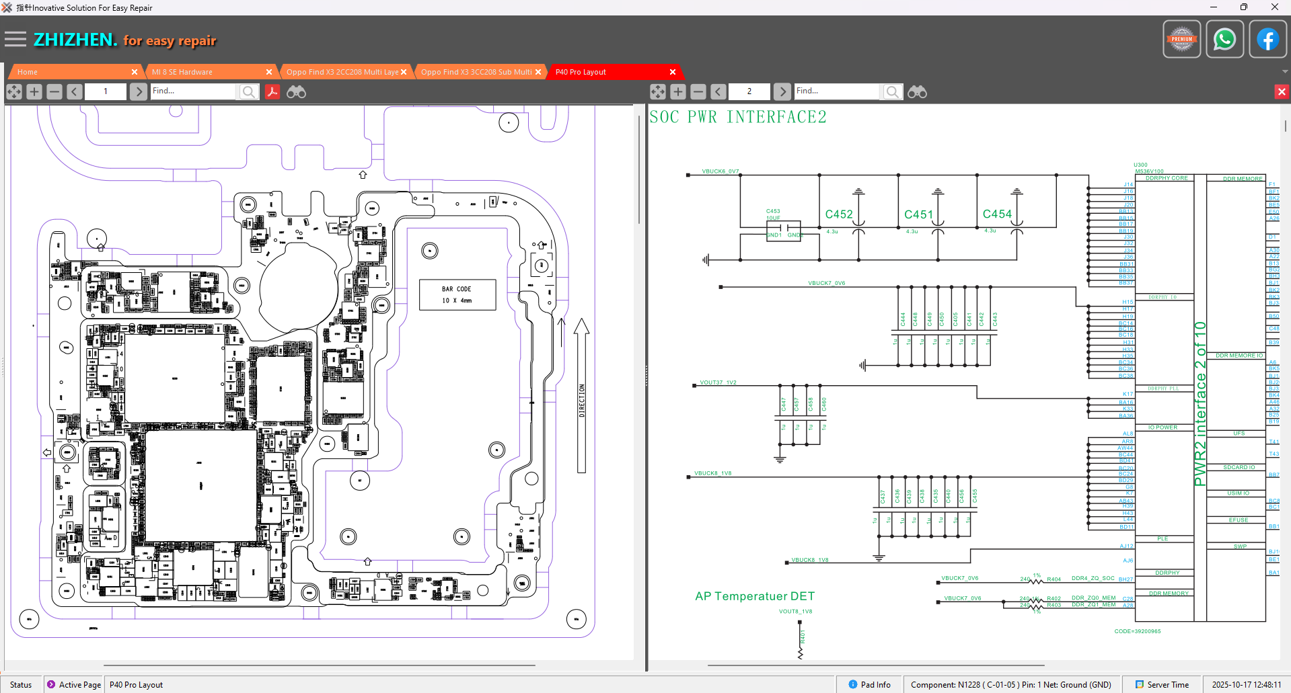The height and width of the screenshot is (693, 1291).
Task: Close the Home tab
Action: [x=135, y=72]
